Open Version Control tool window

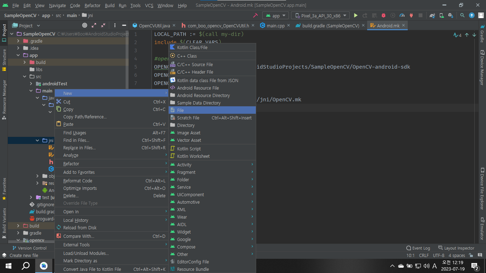29,248
